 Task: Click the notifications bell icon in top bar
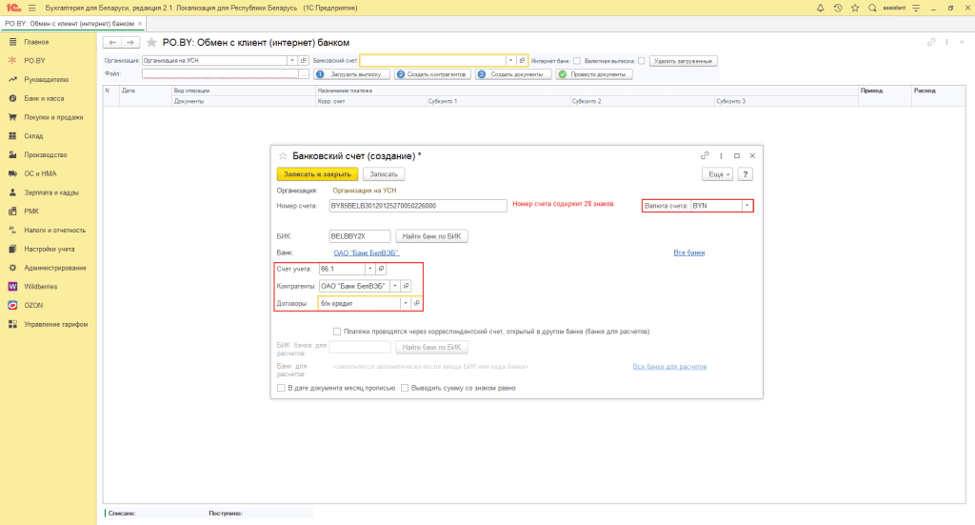(821, 8)
